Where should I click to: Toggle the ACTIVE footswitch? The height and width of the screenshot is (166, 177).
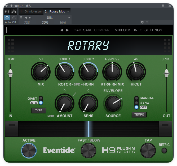29,151
